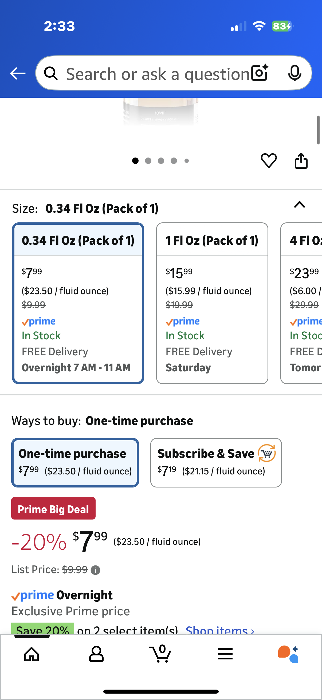
Task: Select 0.34 Fl Oz size option
Action: pos(78,303)
